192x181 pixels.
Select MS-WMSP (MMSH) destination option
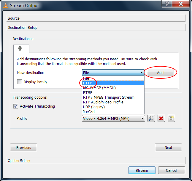coord(113,88)
